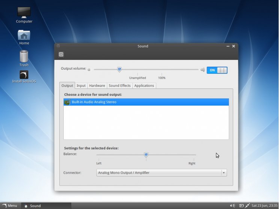Toggle the output ON/OFF switch
The width and height of the screenshot is (279, 209).
pos(217,70)
